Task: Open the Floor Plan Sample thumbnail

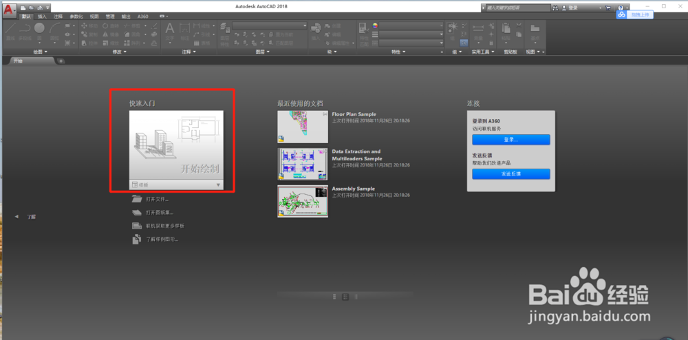Action: (x=303, y=127)
